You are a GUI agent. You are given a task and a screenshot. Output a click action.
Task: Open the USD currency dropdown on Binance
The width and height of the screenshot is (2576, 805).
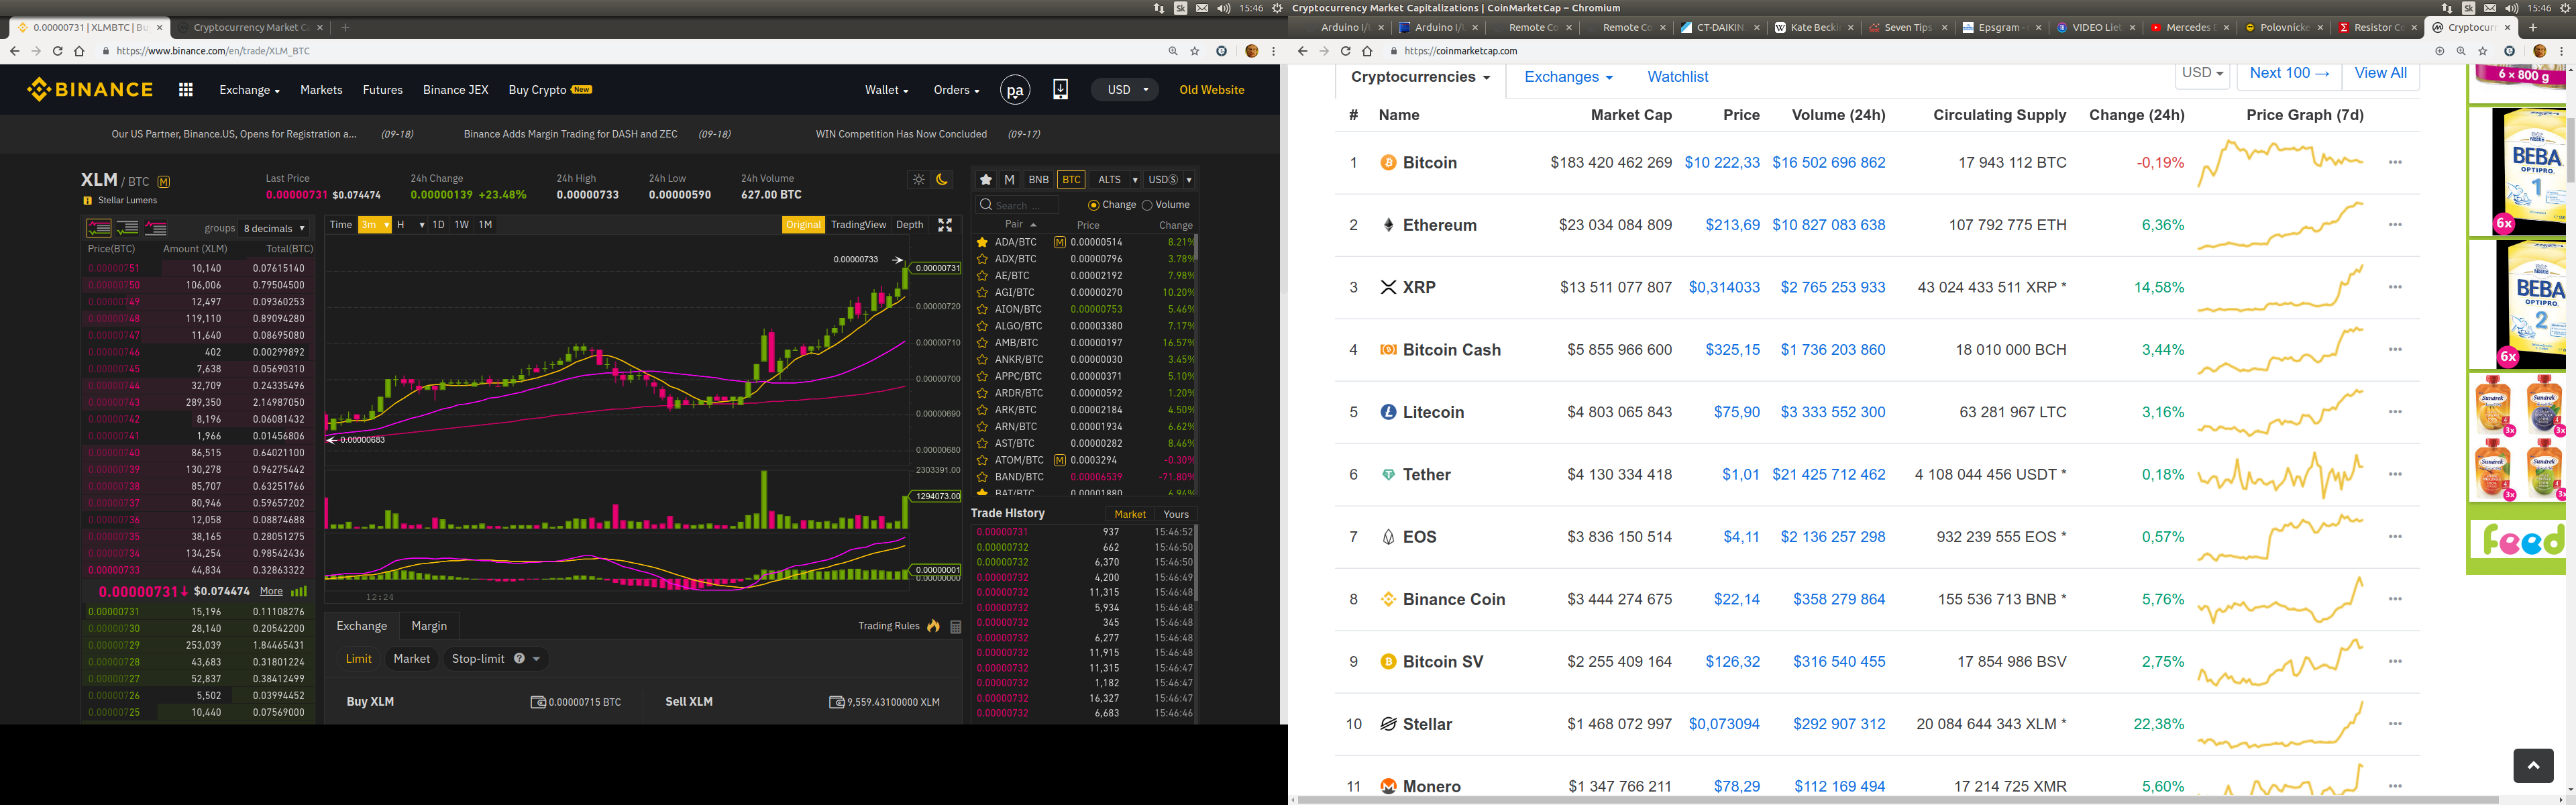(x=1127, y=90)
